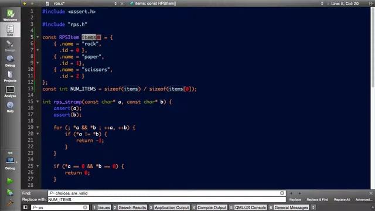This screenshot has height=211, width=375.
Task: Open the Design mode
Action: (x=10, y=46)
